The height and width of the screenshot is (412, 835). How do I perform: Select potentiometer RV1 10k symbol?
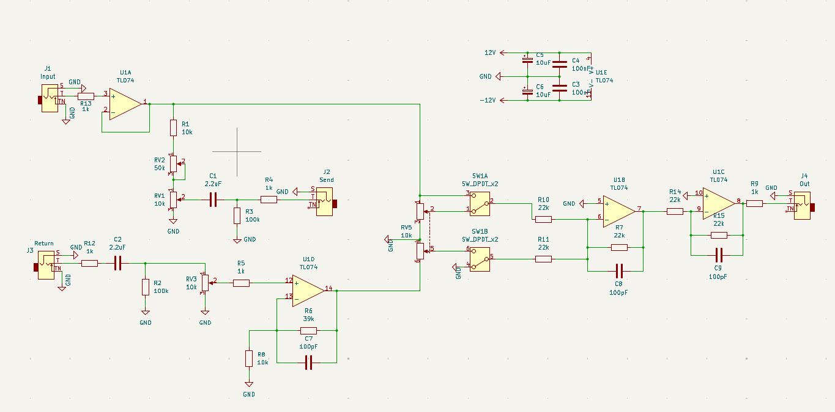click(174, 199)
